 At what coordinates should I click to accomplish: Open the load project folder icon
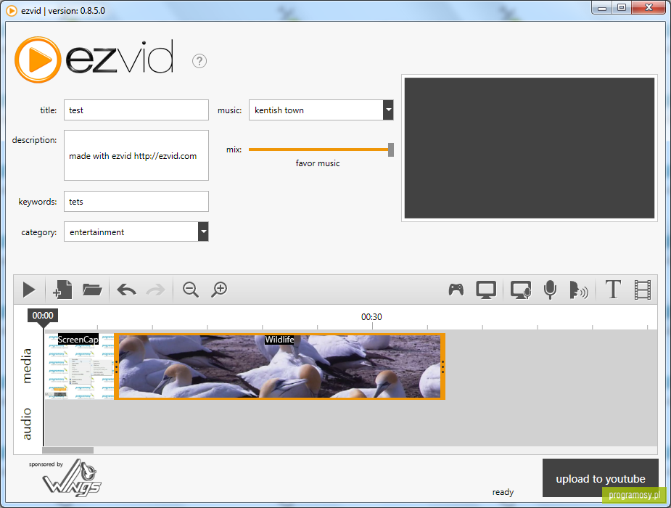point(92,290)
